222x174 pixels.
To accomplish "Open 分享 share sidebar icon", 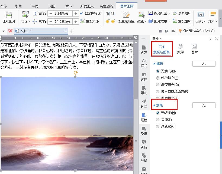I will [144, 104].
